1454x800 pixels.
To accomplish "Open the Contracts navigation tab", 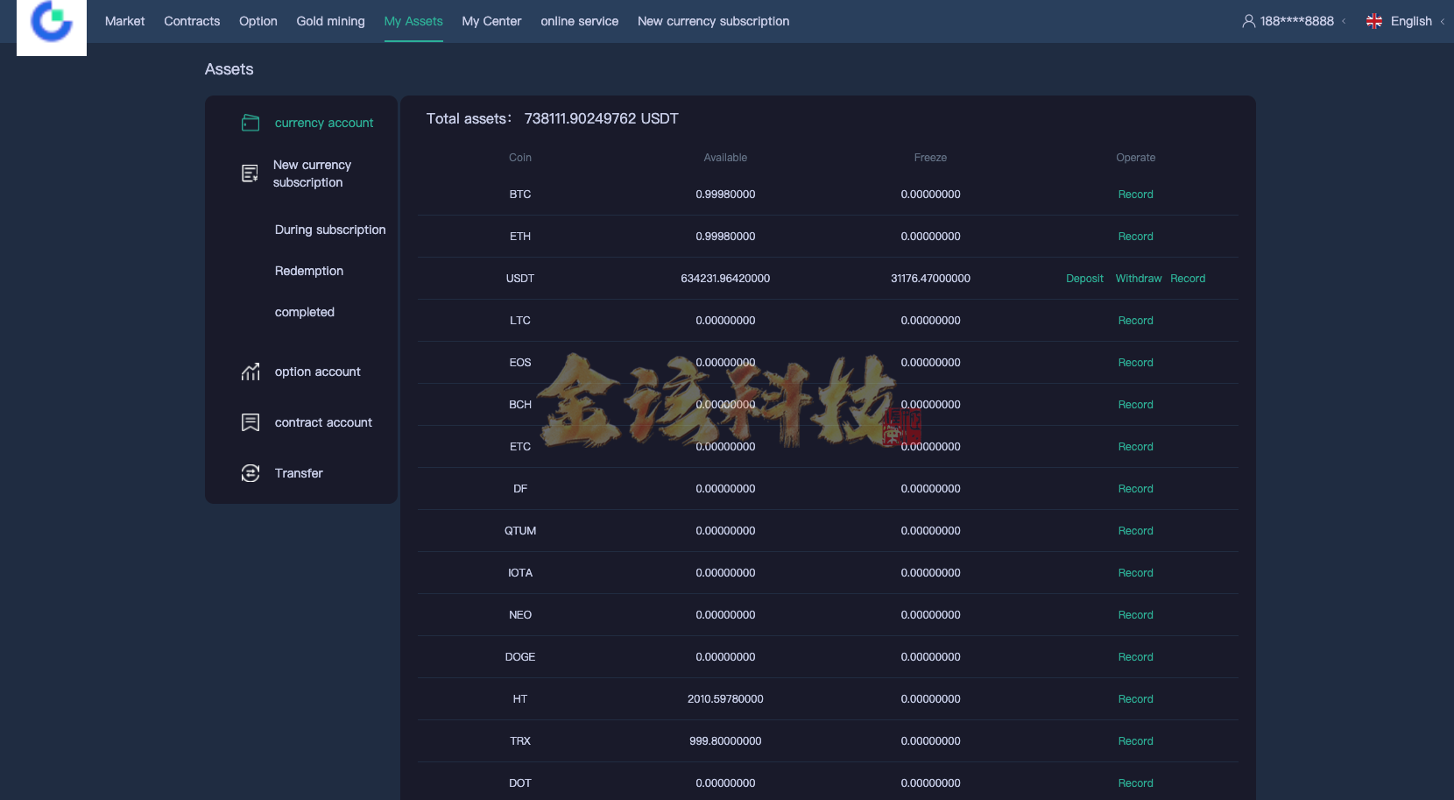I will 192,21.
